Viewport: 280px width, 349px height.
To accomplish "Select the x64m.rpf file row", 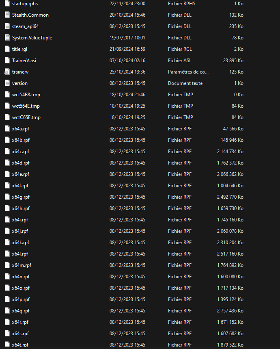I will (x=22, y=265).
